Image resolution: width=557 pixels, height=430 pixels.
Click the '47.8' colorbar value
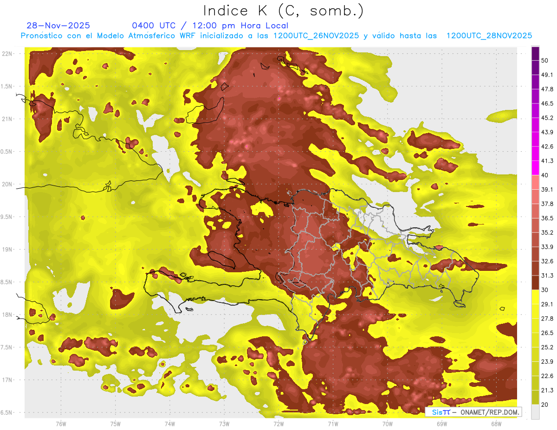click(547, 89)
